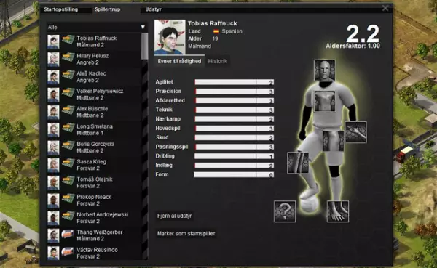
Task: Click the field icon beside Hilary Pelusz
Action: pyautogui.click(x=68, y=59)
